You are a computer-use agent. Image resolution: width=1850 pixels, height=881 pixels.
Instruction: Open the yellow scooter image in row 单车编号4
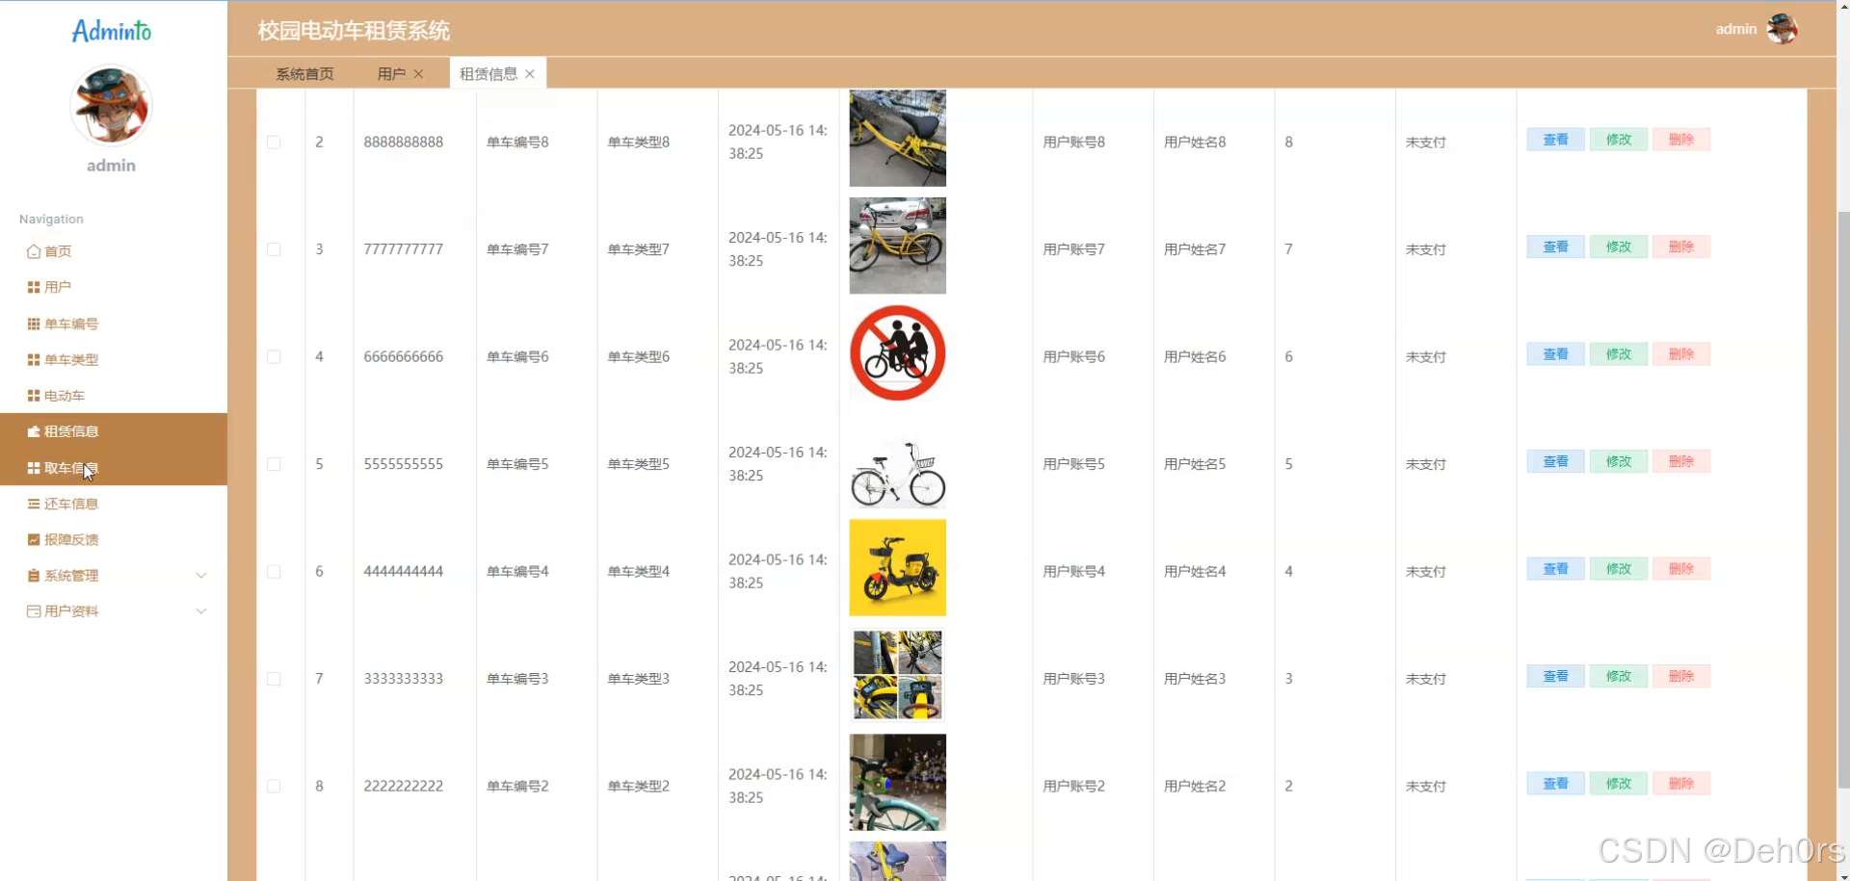tap(897, 568)
